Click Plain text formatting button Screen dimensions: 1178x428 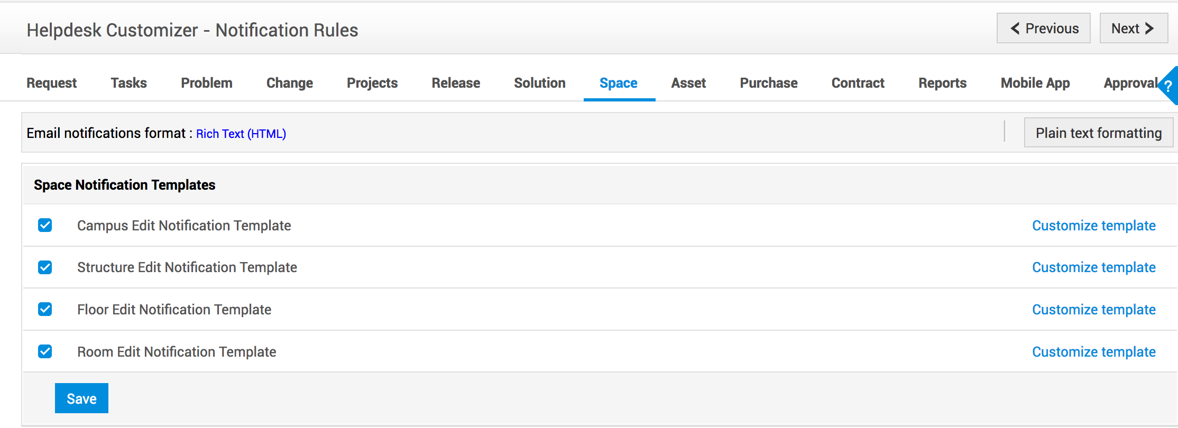(1099, 133)
